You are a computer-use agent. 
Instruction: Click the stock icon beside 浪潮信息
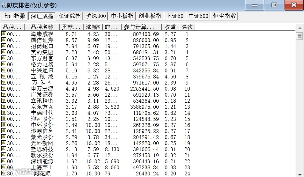pyautogui.click(x=4, y=131)
